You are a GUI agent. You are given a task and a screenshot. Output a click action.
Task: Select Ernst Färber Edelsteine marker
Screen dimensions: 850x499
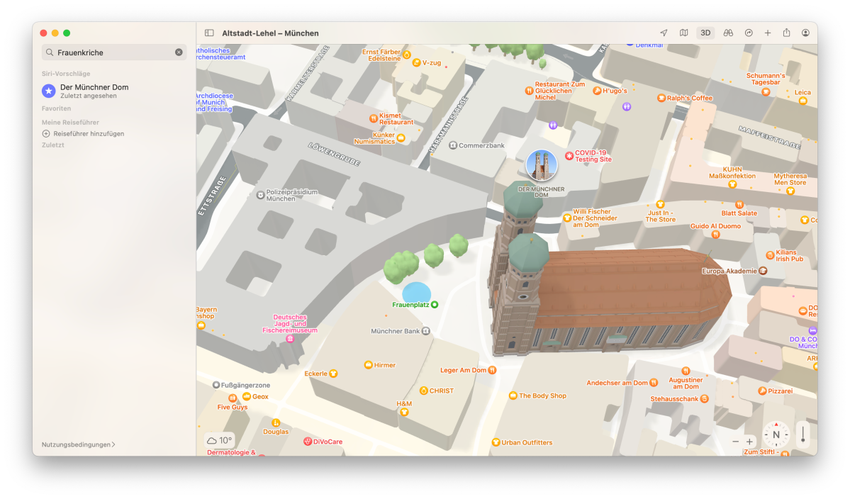pyautogui.click(x=407, y=55)
